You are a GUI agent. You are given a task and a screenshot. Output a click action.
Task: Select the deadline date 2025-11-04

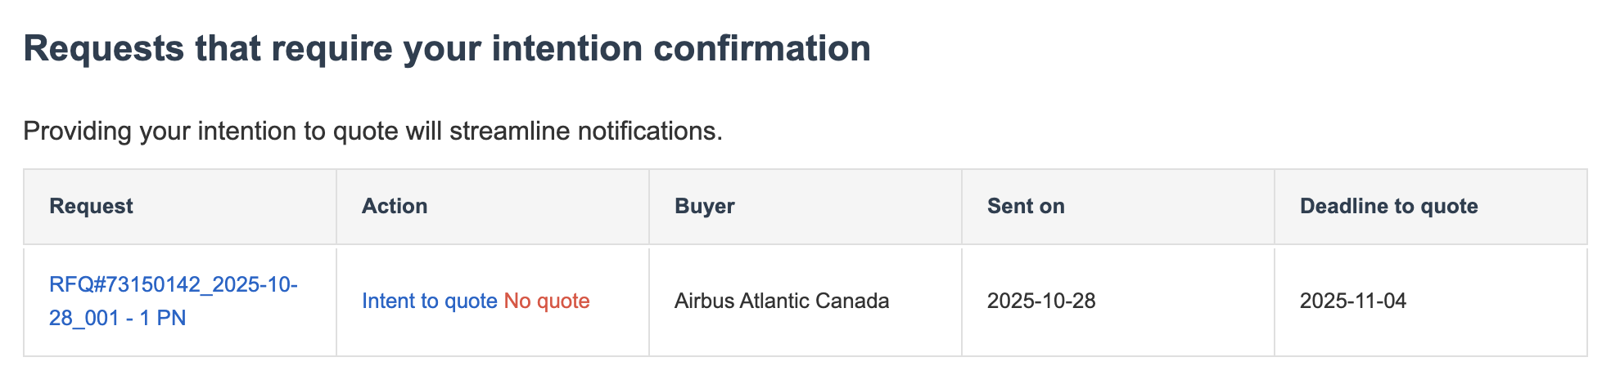[1352, 301]
